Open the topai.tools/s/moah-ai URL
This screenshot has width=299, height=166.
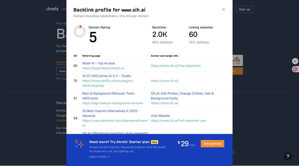(103, 68)
